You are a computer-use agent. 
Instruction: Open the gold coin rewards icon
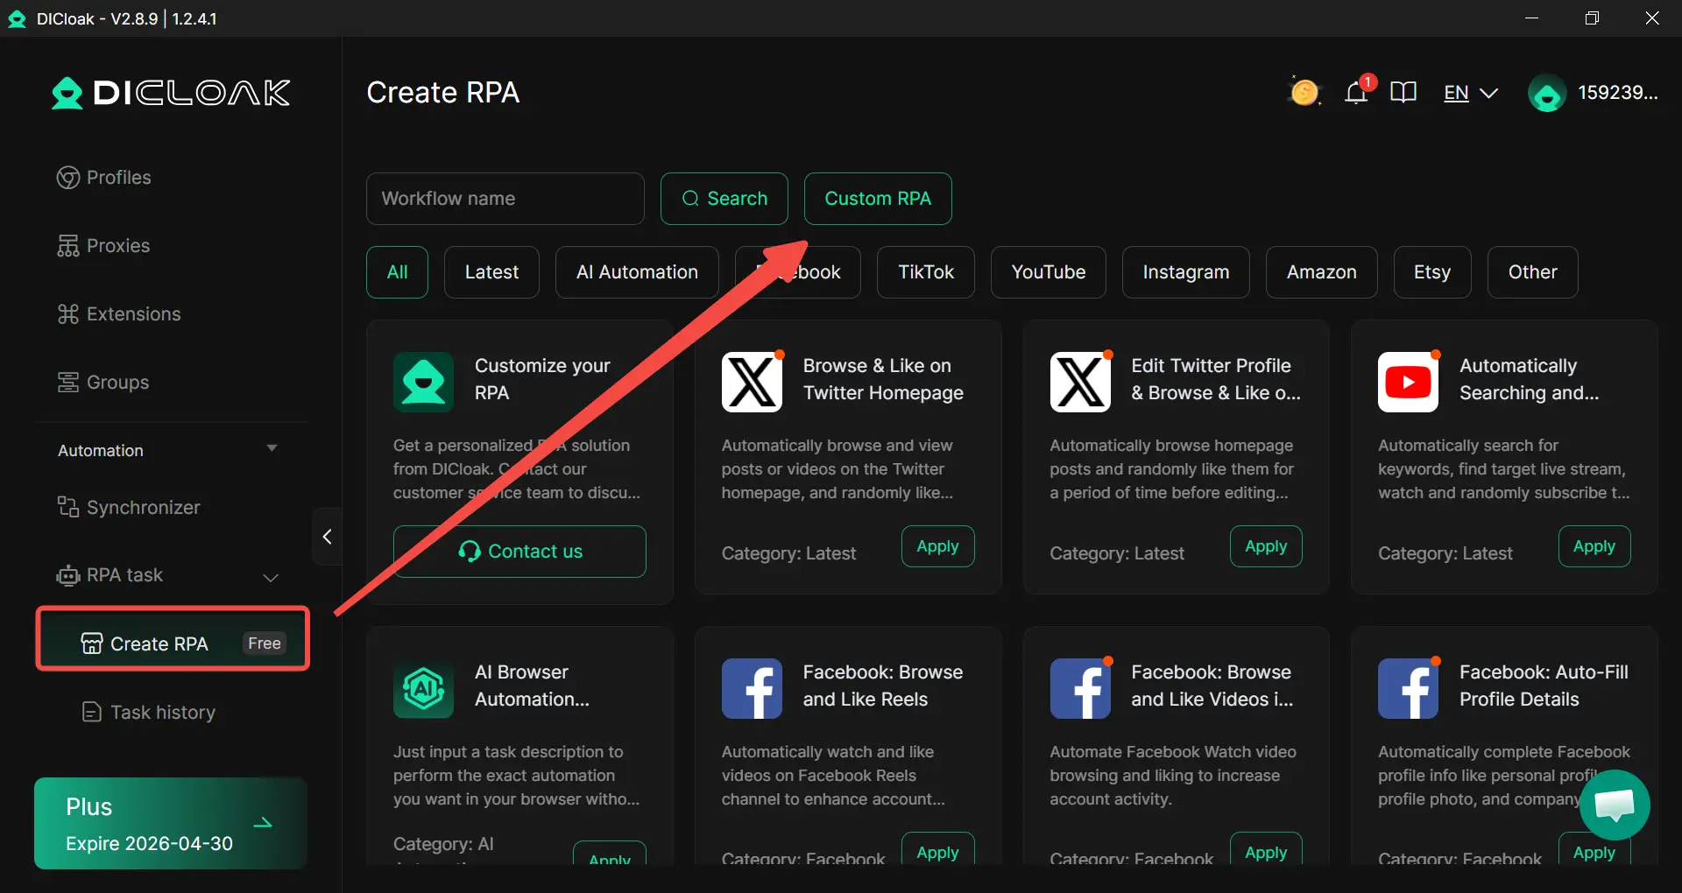(1304, 93)
